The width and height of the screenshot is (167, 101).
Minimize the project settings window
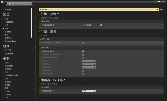point(156,2)
